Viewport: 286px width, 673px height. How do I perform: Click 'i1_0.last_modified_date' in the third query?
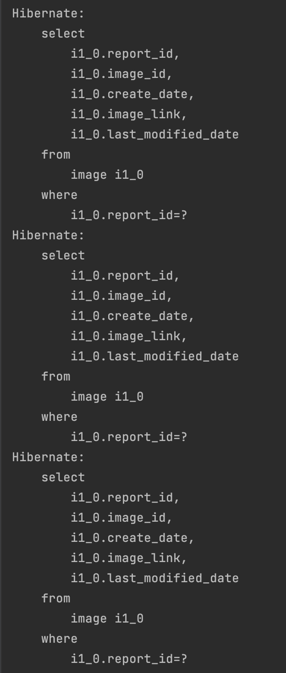coord(154,578)
